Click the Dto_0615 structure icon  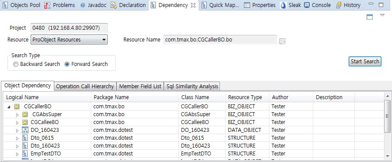(25, 138)
